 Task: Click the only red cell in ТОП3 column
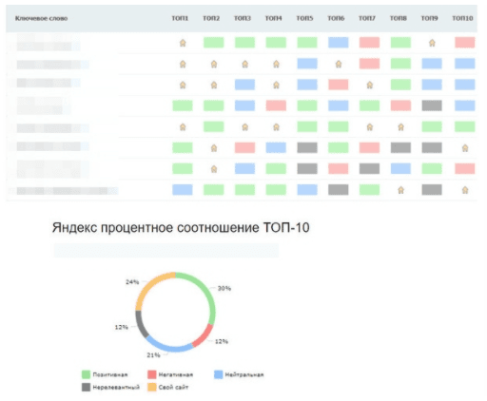244,148
